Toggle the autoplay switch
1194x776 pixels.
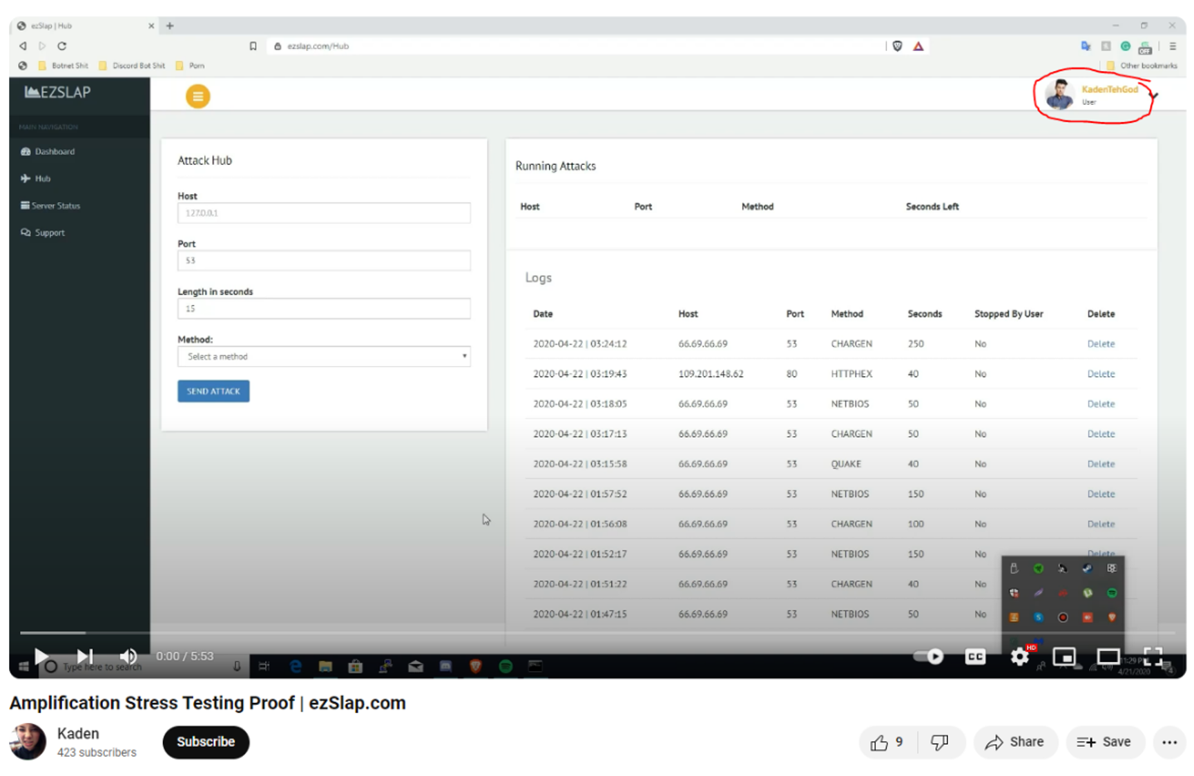[929, 656]
